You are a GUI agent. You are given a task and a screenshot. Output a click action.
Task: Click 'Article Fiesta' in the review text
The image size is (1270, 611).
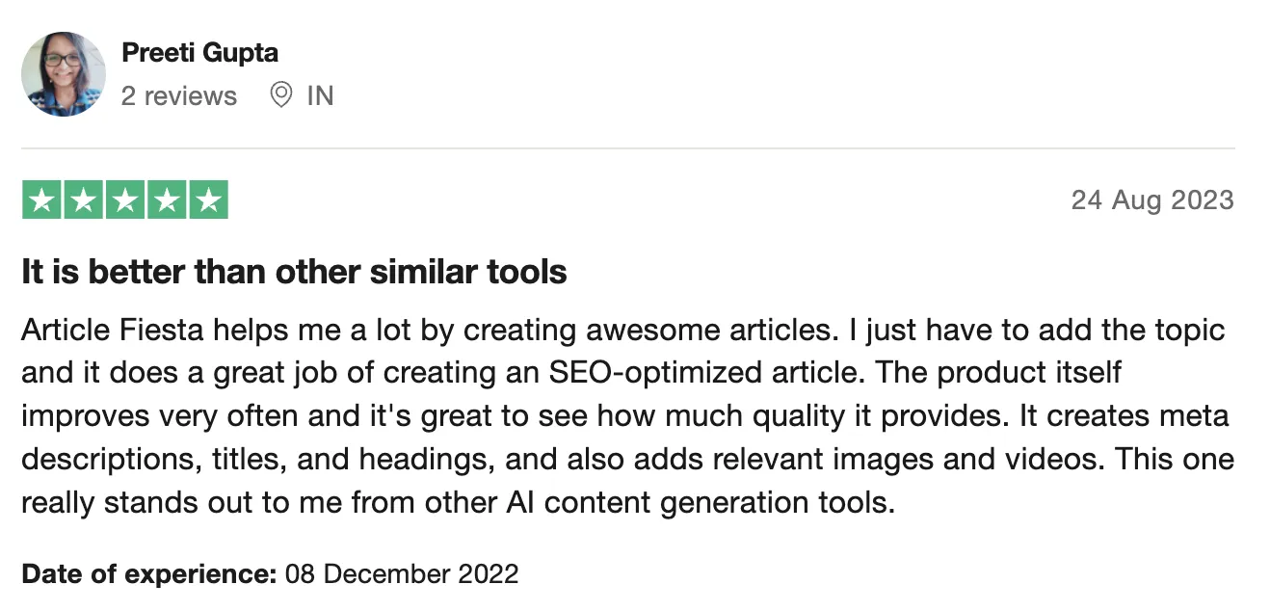point(113,330)
